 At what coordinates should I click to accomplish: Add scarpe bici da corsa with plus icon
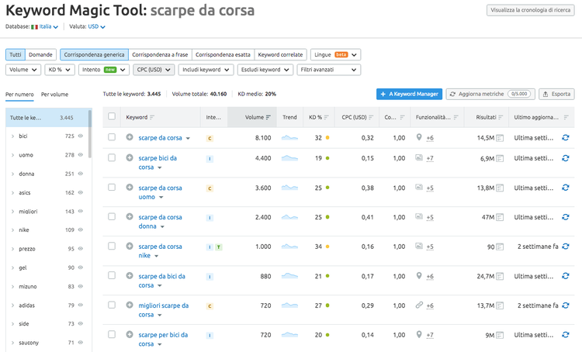(130, 157)
